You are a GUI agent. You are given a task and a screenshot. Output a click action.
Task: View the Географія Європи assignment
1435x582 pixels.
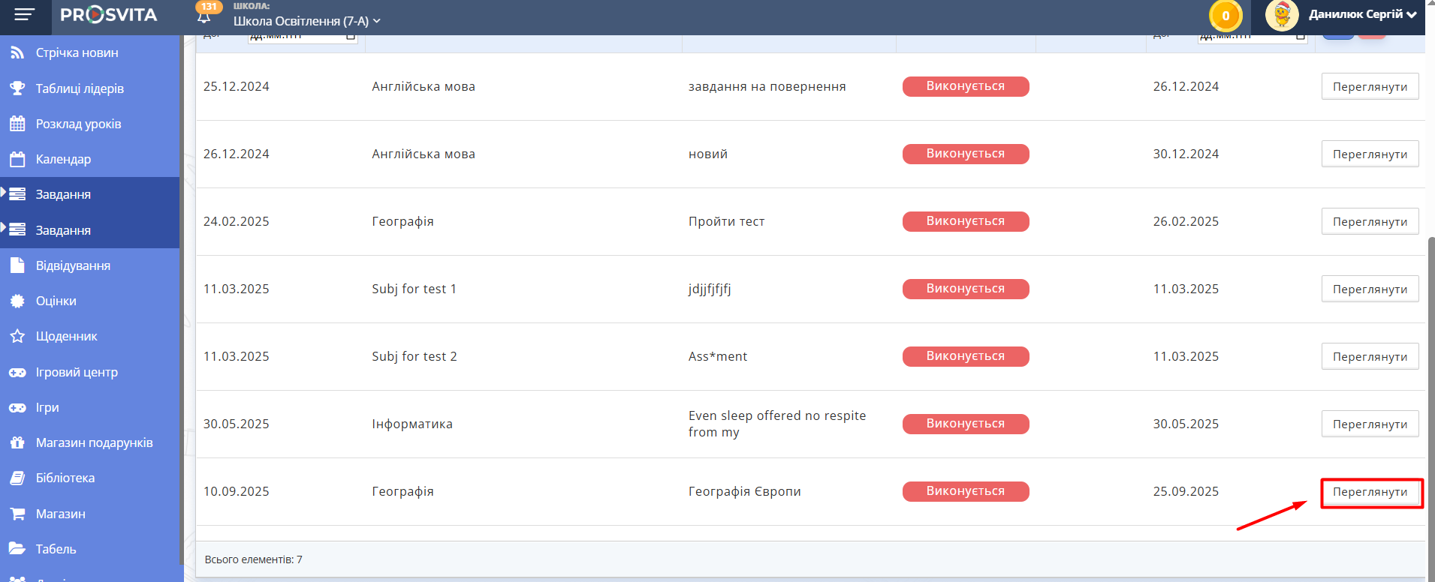(1370, 492)
